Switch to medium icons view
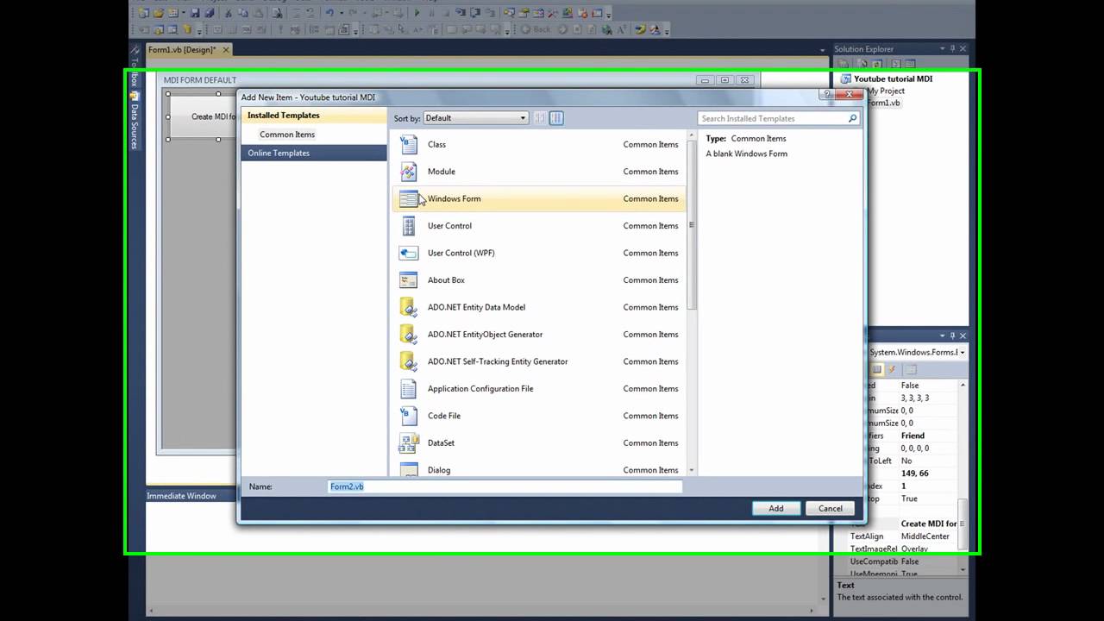1104x621 pixels. point(556,118)
